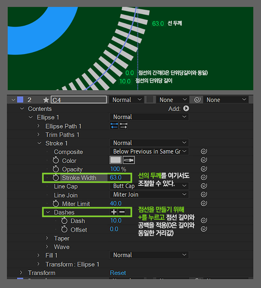The width and height of the screenshot is (261, 288).
Task: Open Composite Below Previous dropdown
Action: [149, 152]
